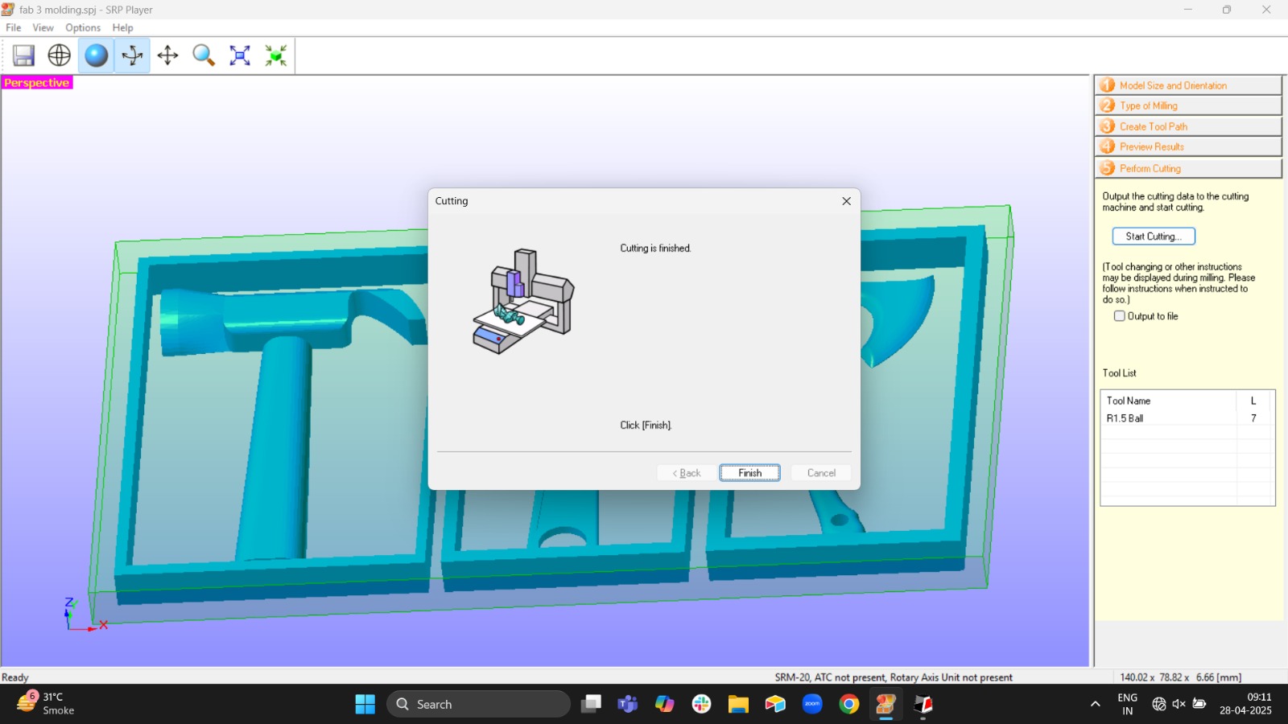The height and width of the screenshot is (724, 1288).
Task: Click the step 3 orange number icon
Action: [x=1108, y=126]
